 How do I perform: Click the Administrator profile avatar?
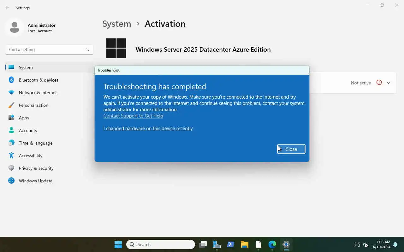pos(15,27)
